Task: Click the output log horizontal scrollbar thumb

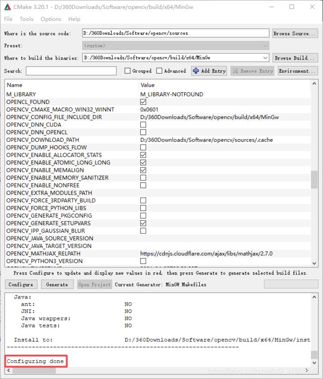Action: (x=34, y=370)
